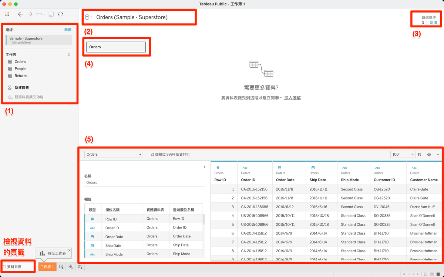444x277 pixels.
Task: Open the 深入瞭解 learn more link
Action: (x=292, y=98)
